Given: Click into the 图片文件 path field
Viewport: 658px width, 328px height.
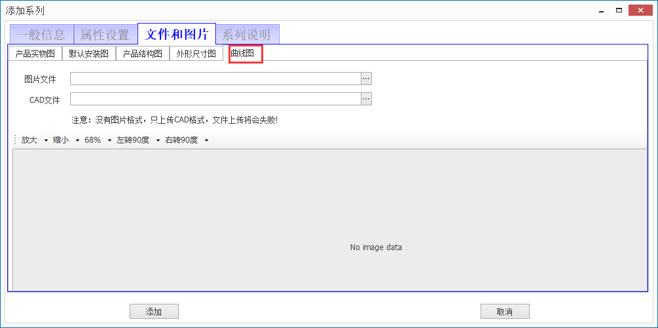Looking at the screenshot, I should [x=215, y=79].
